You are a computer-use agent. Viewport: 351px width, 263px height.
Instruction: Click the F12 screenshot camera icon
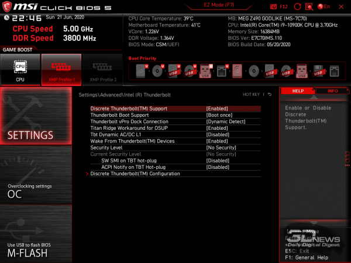tap(274, 6)
